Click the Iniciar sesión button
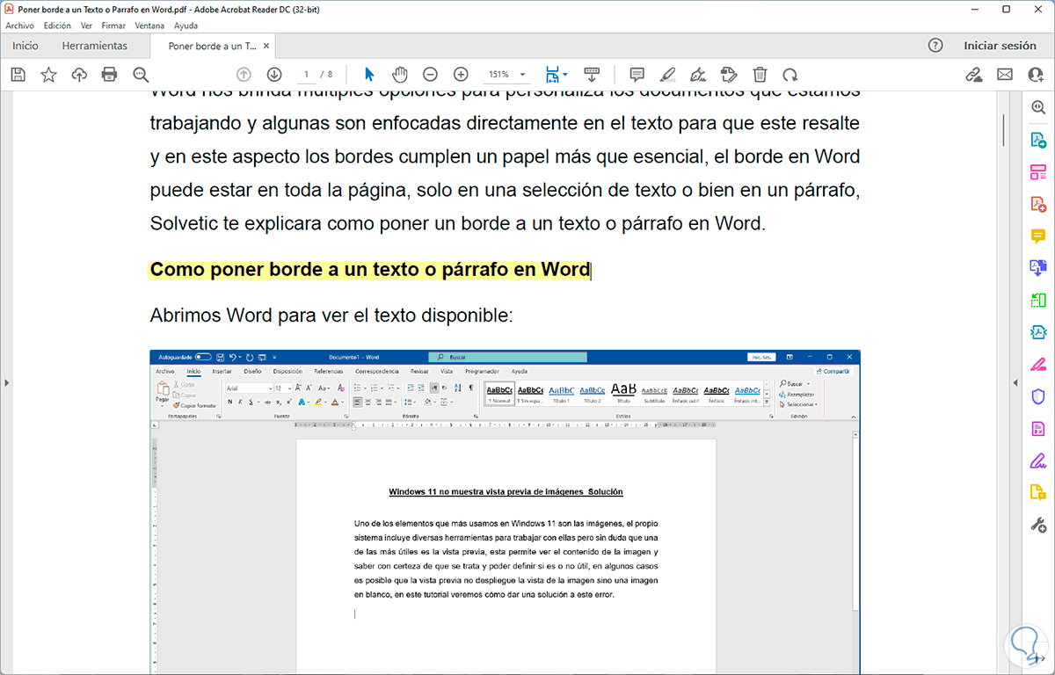 pos(1000,46)
